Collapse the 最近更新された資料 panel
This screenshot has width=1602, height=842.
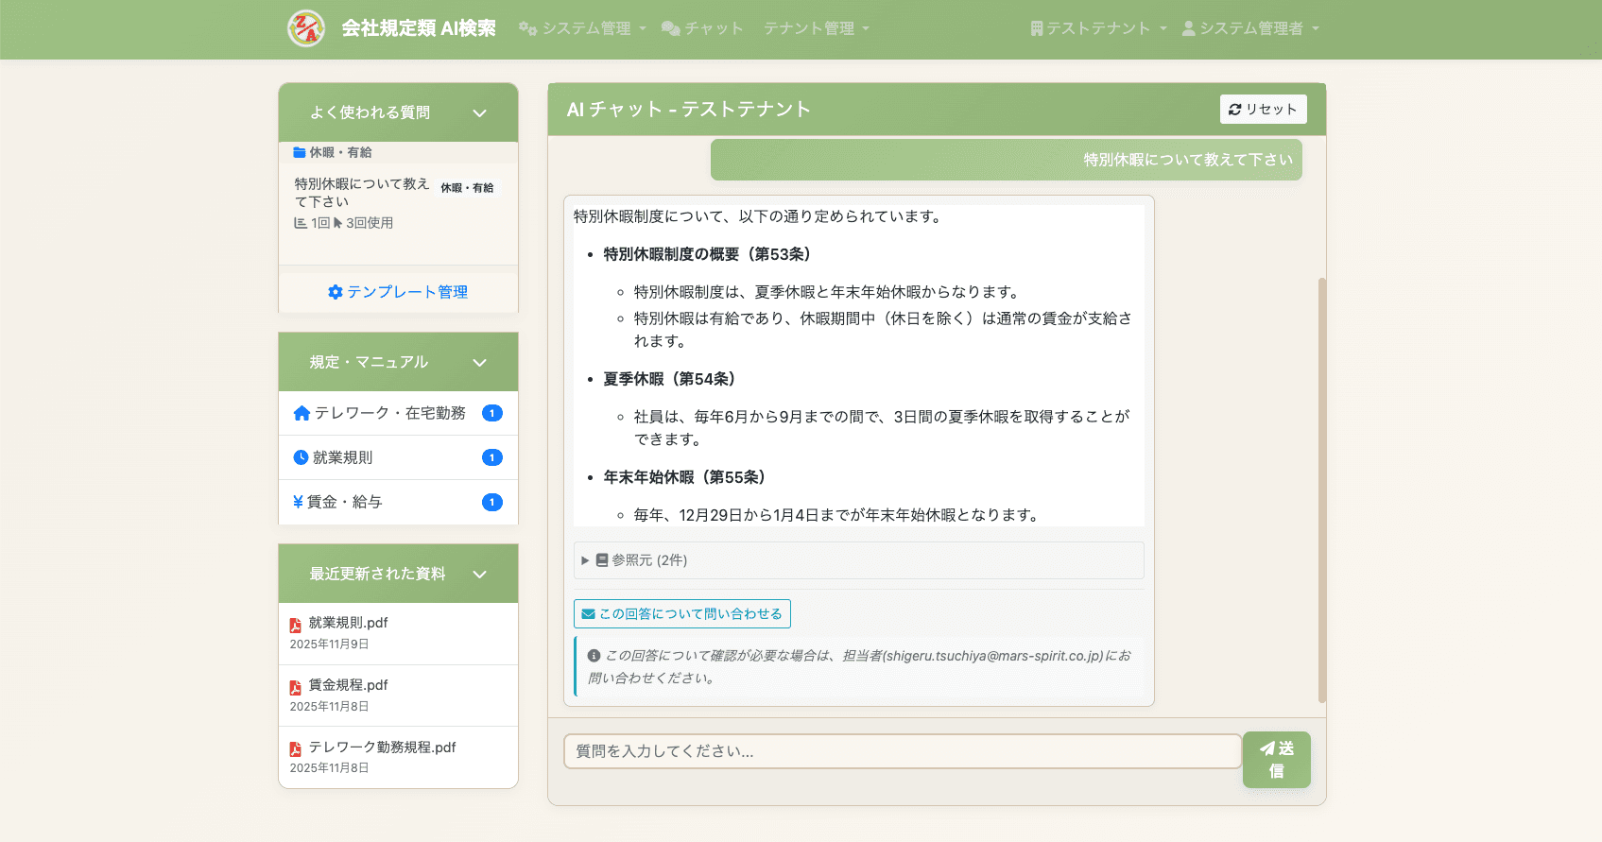479,575
